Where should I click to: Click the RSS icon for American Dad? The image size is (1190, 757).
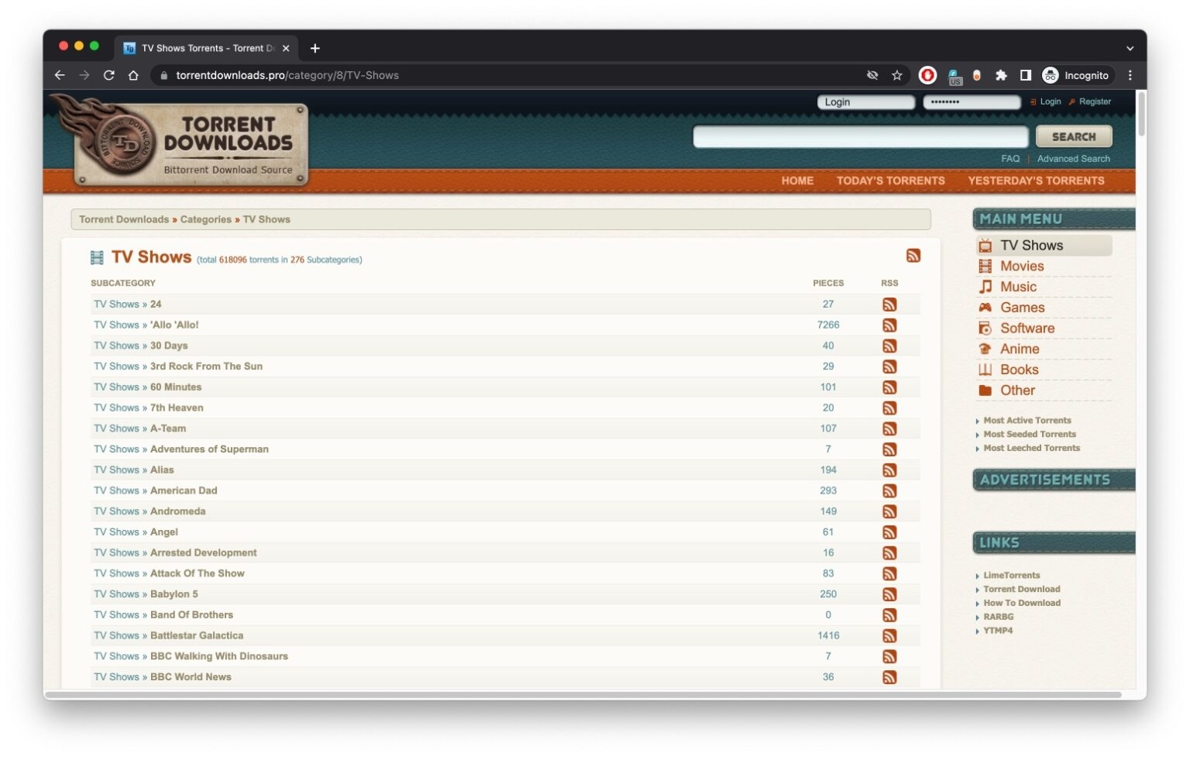889,491
